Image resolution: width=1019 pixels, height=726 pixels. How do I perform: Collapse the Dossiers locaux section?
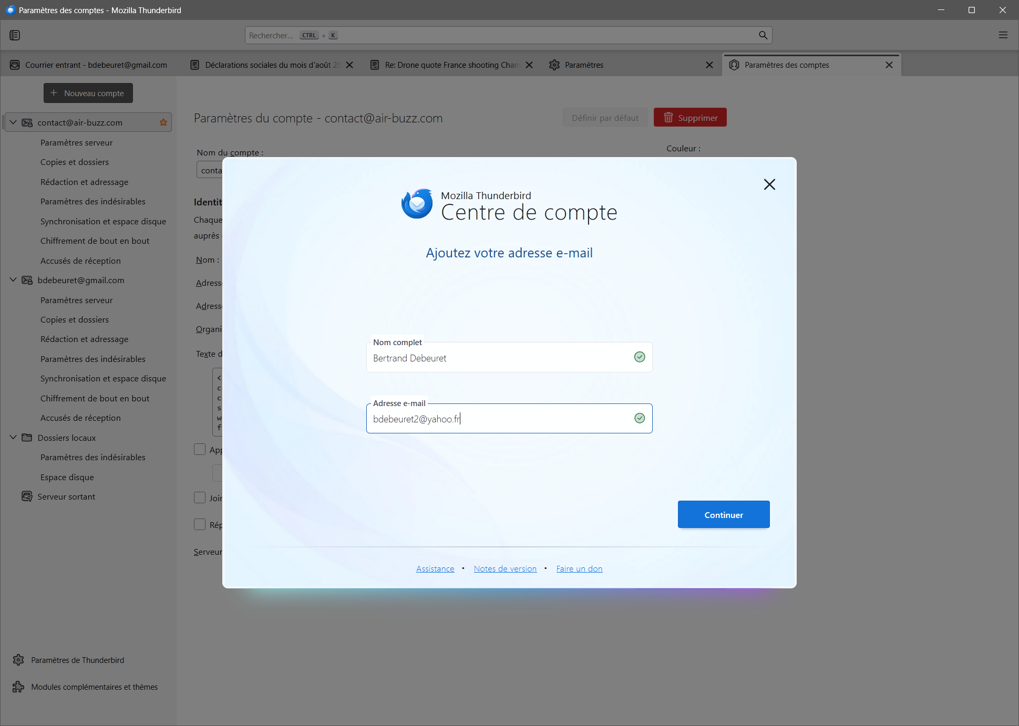13,437
